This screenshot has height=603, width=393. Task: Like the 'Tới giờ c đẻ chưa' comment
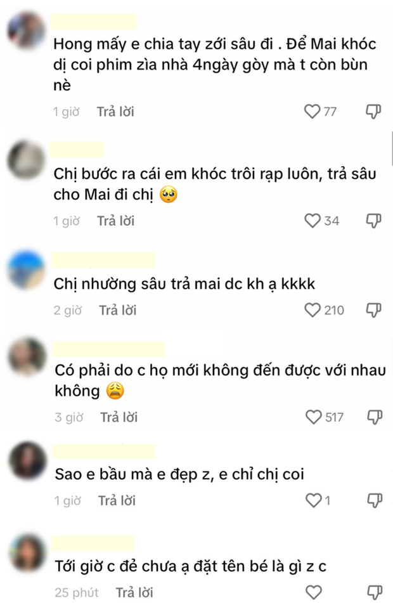[314, 592]
